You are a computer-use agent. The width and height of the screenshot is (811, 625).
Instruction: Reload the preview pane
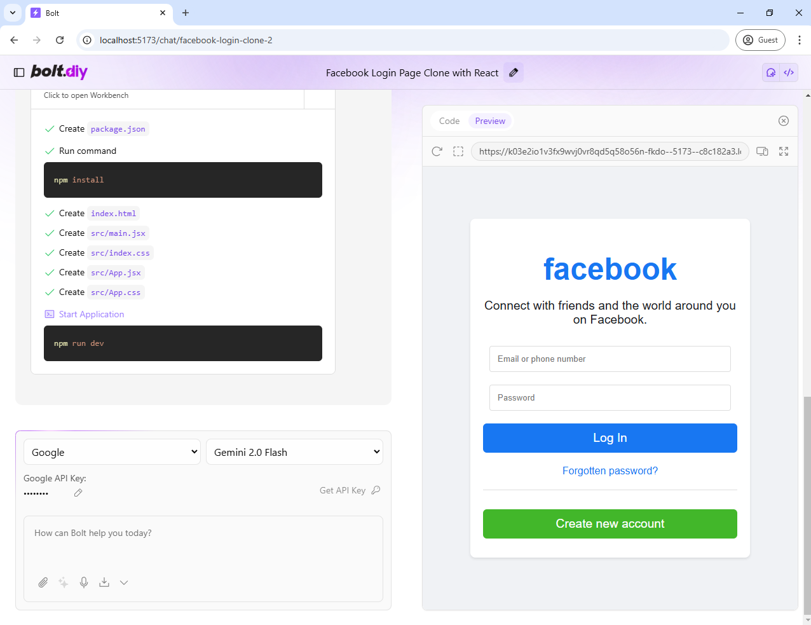point(437,151)
